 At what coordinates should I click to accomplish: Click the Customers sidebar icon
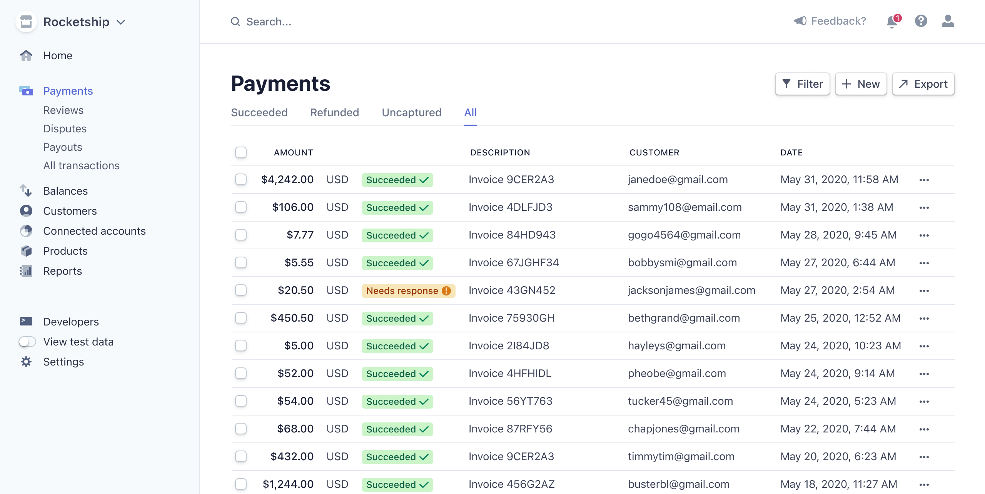tap(25, 210)
